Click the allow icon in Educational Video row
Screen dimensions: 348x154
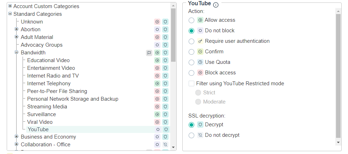click(x=157, y=61)
